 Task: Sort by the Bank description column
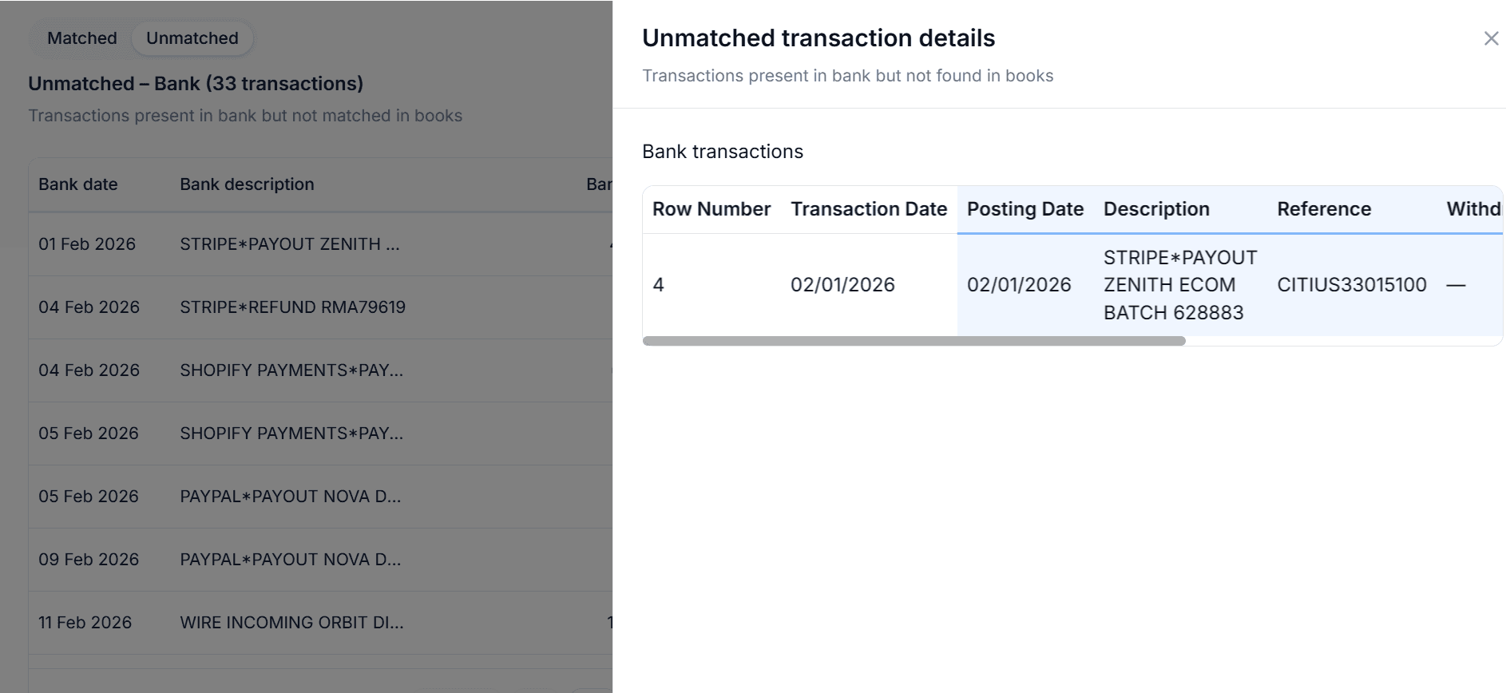(247, 184)
